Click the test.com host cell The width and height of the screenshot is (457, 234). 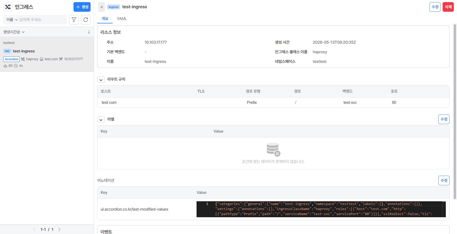point(109,102)
